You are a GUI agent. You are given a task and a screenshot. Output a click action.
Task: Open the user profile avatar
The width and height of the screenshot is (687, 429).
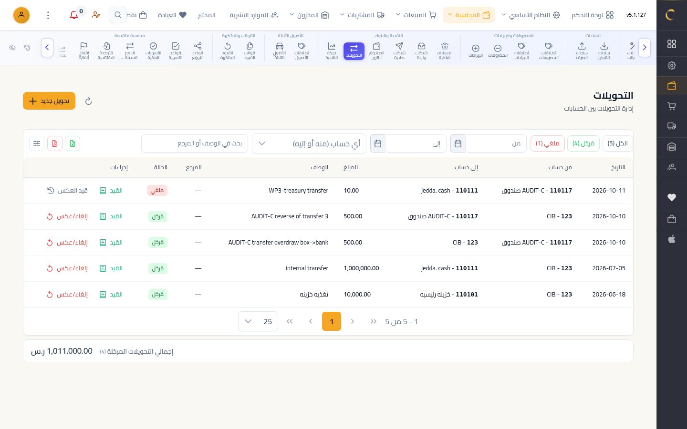(x=21, y=15)
